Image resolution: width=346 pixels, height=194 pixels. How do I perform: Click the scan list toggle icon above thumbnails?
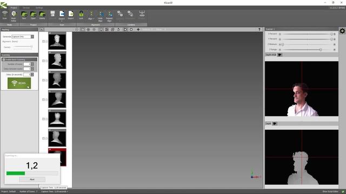tap(42, 29)
